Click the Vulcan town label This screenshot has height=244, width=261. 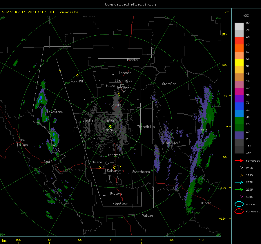[x=147, y=216]
